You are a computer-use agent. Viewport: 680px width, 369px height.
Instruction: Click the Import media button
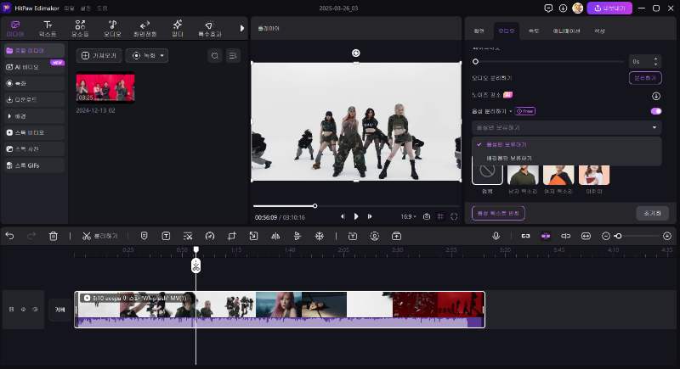[x=99, y=55]
